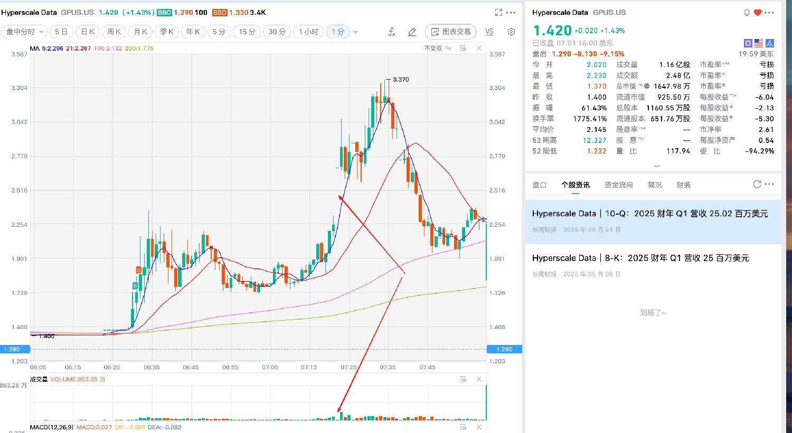The image size is (792, 433).
Task: Expand more time intervals after 1分
Action: click(355, 32)
